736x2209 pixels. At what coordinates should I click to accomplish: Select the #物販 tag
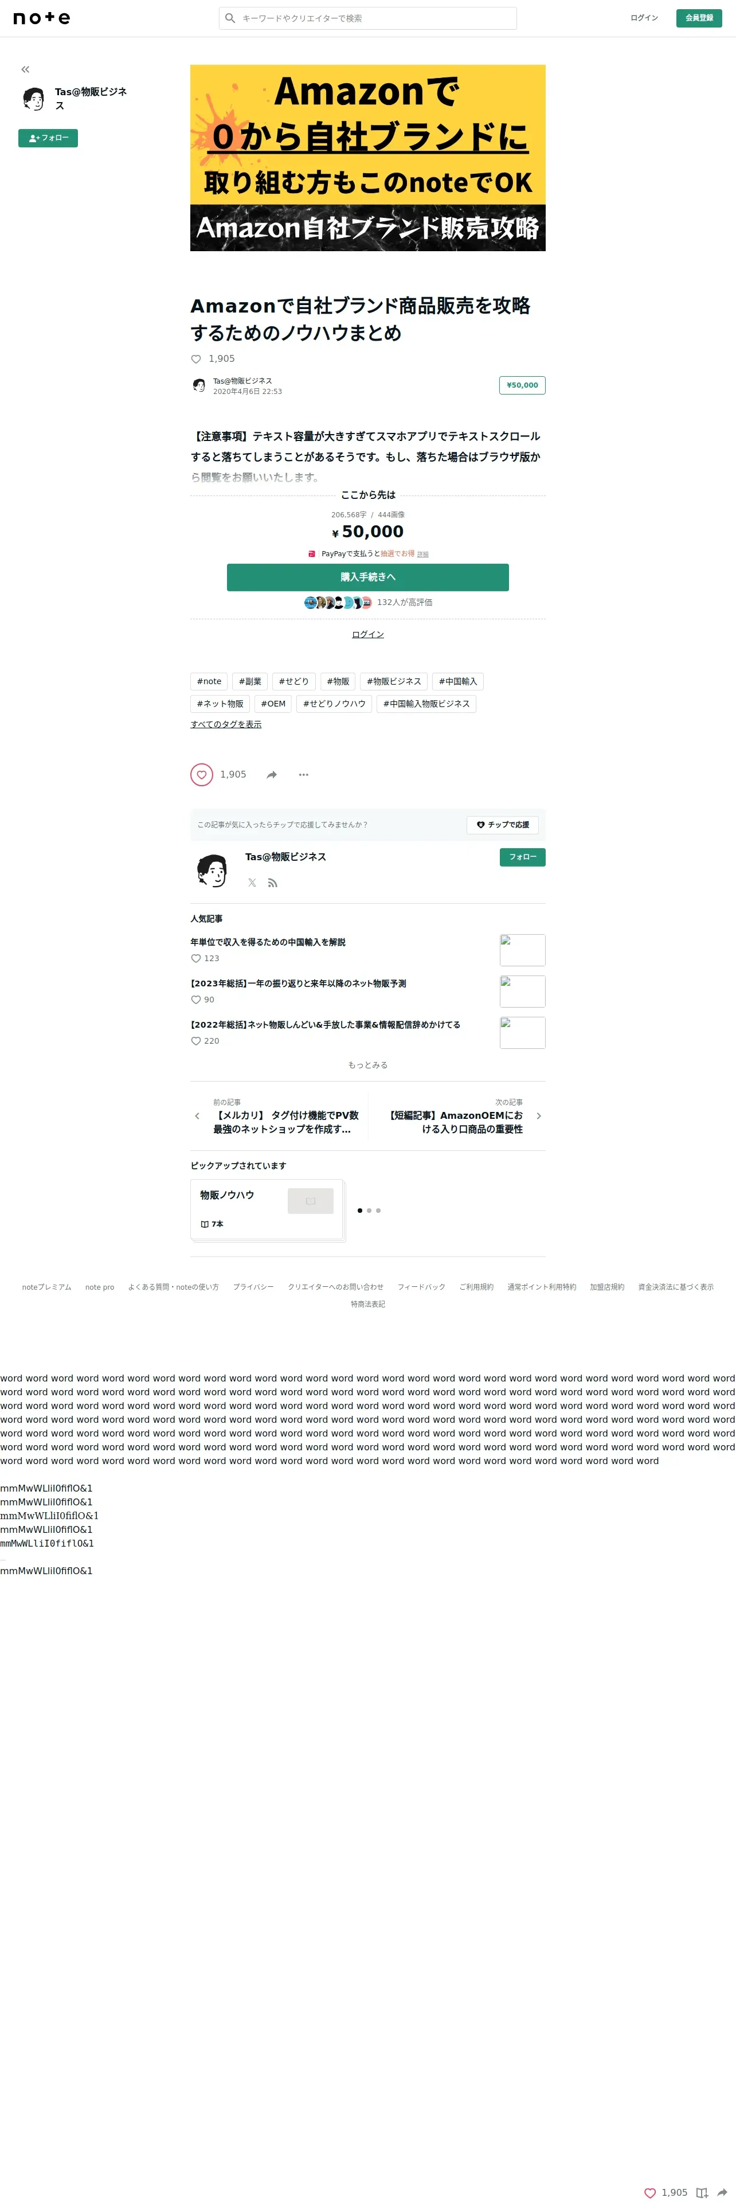[x=338, y=682]
